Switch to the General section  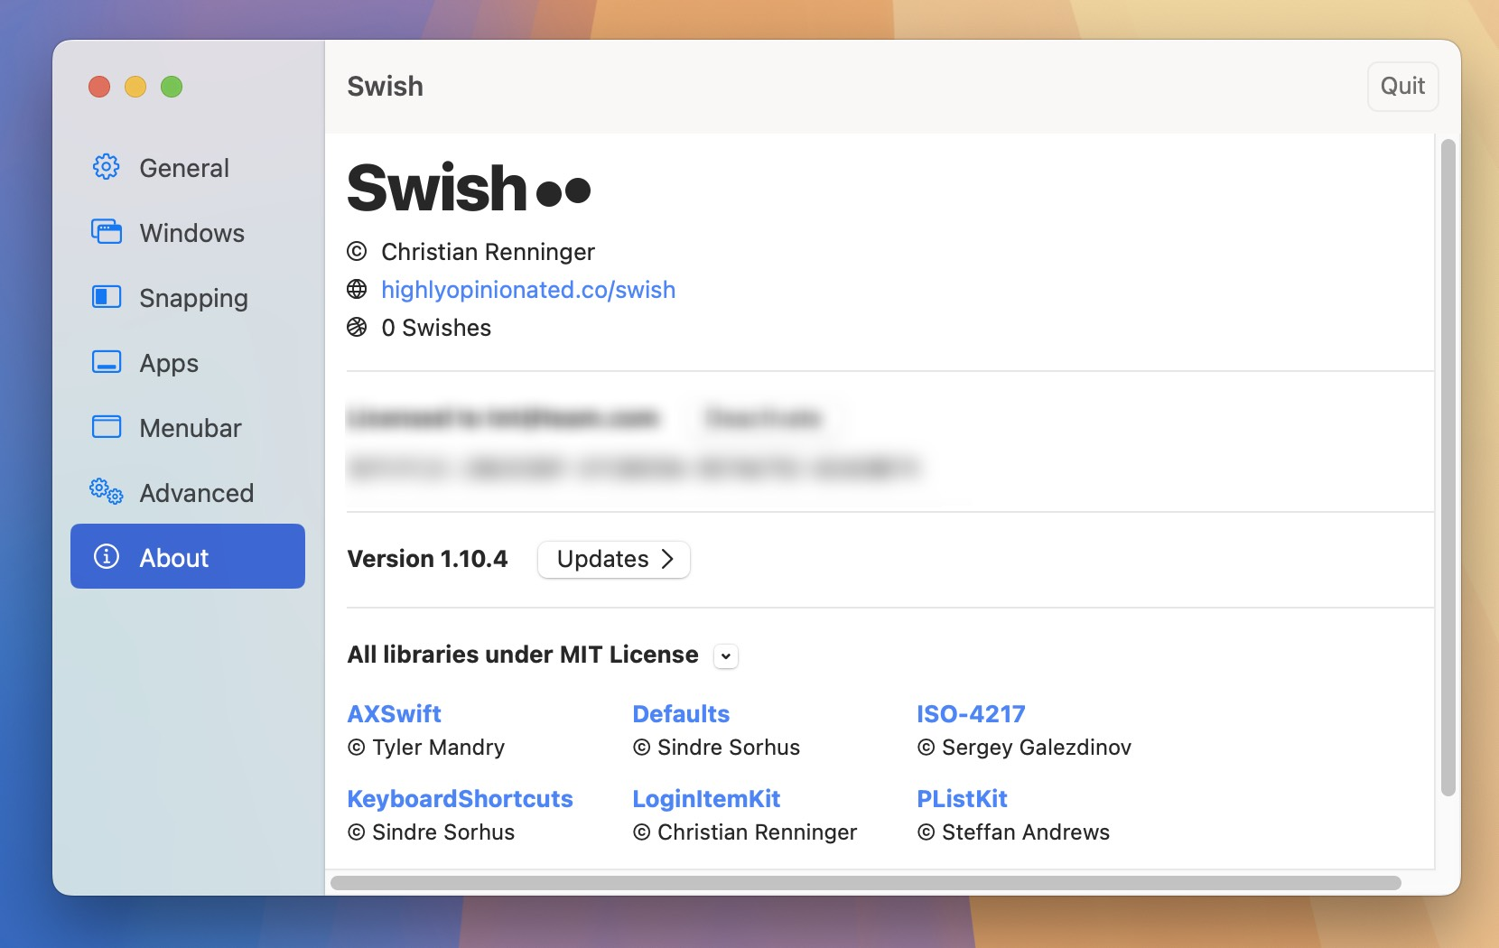[183, 167]
